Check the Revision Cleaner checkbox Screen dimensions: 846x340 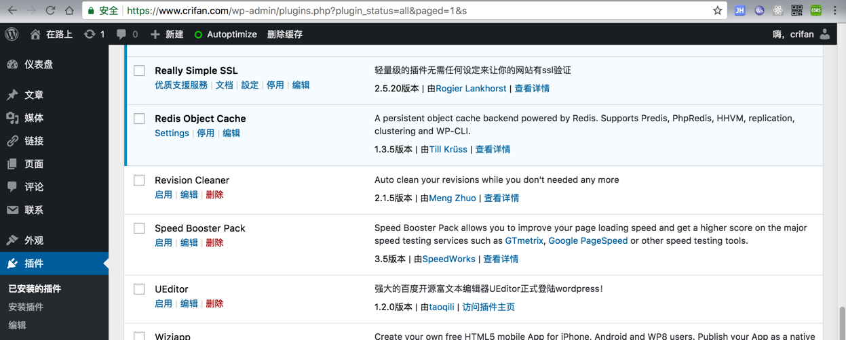tap(139, 180)
